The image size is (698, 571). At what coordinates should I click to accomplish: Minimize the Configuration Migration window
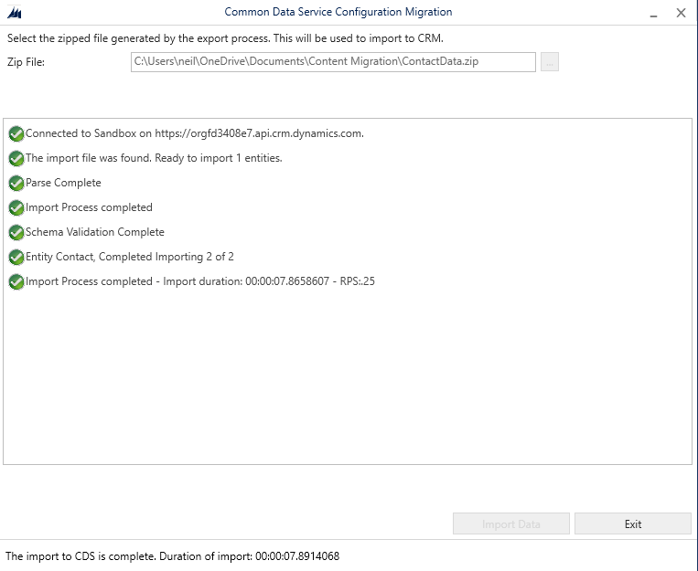click(653, 13)
